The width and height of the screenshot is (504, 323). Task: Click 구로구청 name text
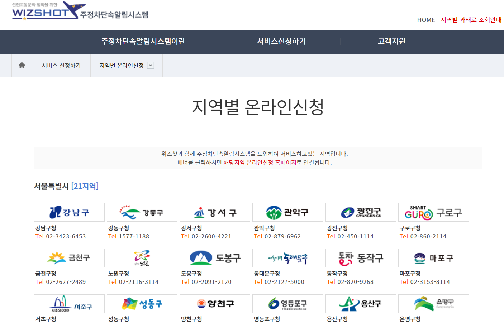coord(410,228)
